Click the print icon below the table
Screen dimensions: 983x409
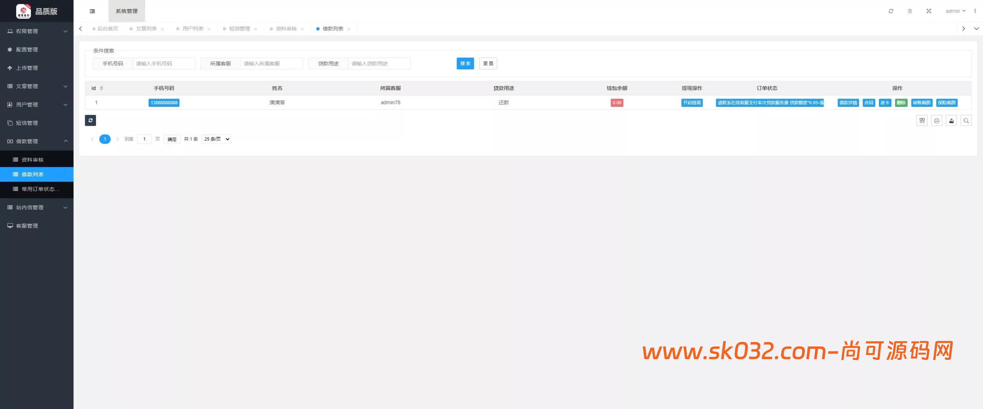point(937,121)
